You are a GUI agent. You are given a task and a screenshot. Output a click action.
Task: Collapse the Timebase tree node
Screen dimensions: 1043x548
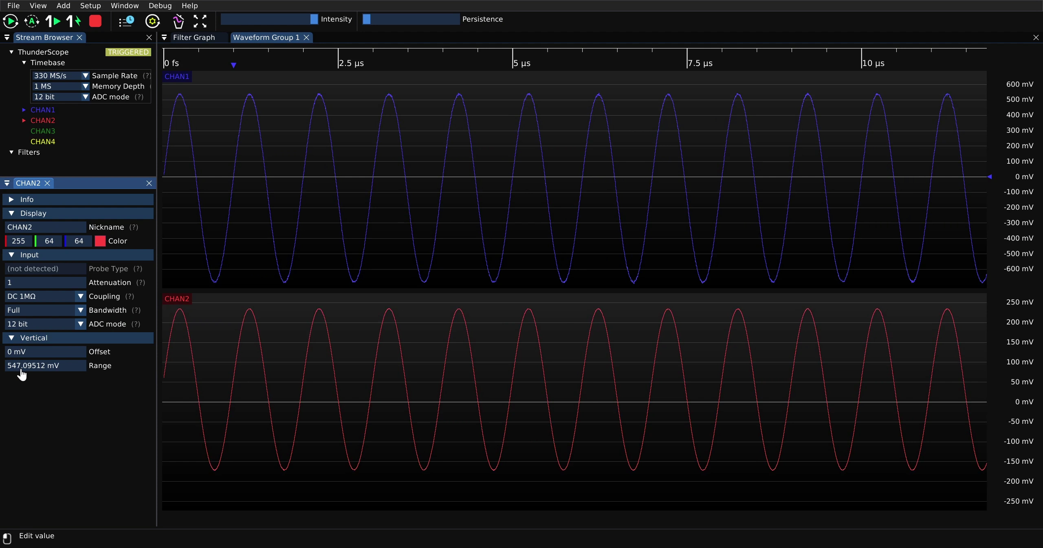24,63
